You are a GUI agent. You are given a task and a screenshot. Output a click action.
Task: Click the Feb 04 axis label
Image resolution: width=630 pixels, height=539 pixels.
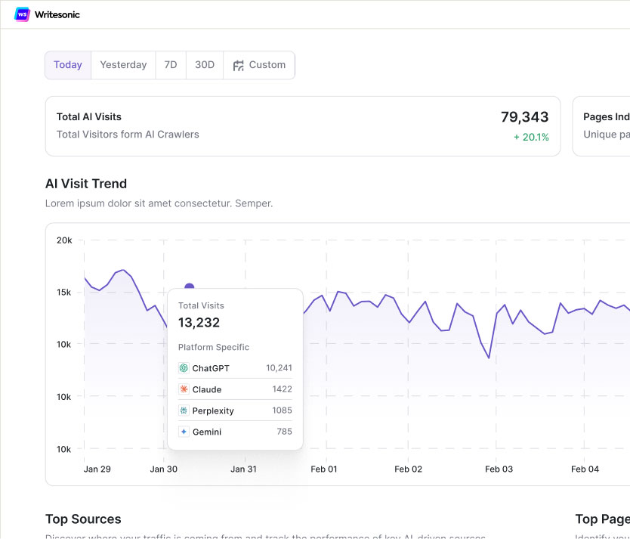pos(585,469)
